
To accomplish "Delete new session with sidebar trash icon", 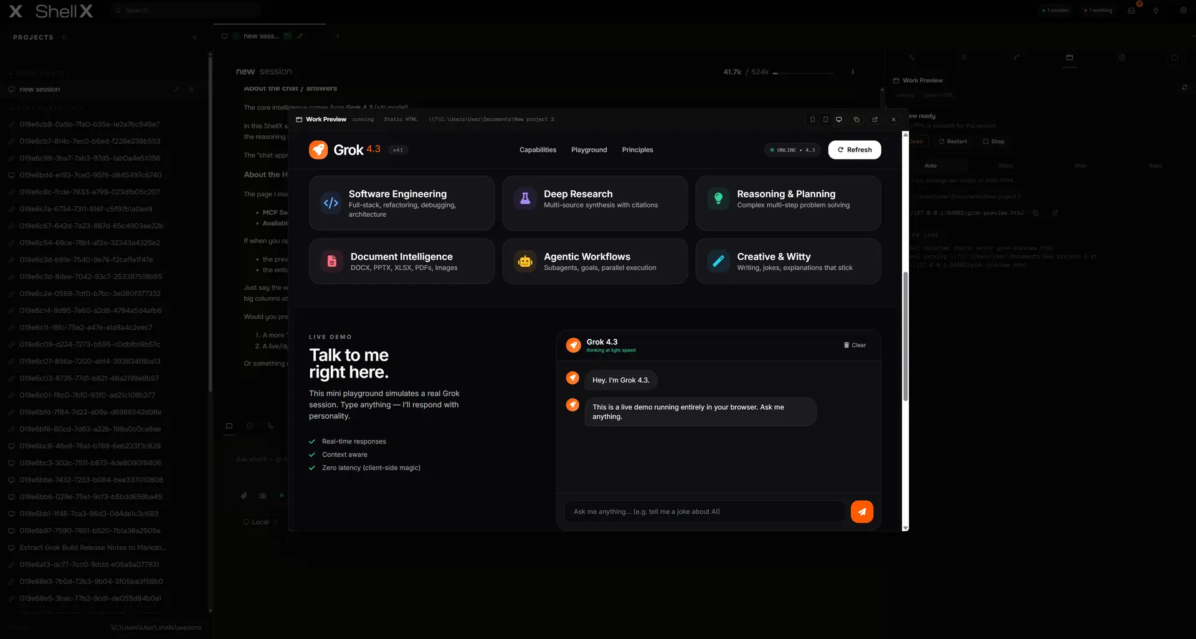I will [191, 89].
